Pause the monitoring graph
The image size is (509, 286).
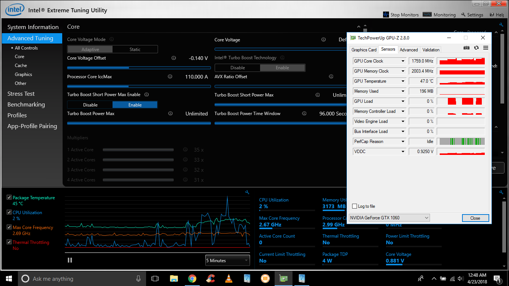[x=70, y=260]
